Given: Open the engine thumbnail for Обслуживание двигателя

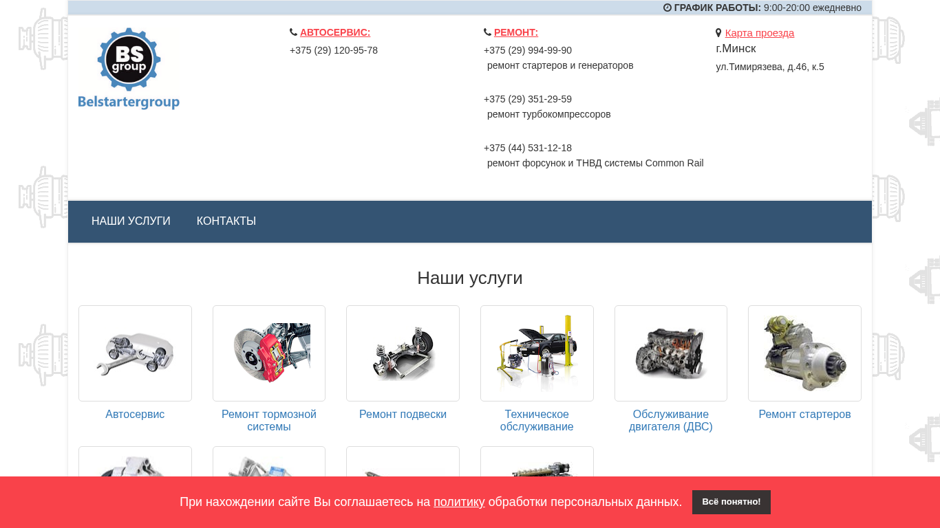Looking at the screenshot, I should click(671, 353).
